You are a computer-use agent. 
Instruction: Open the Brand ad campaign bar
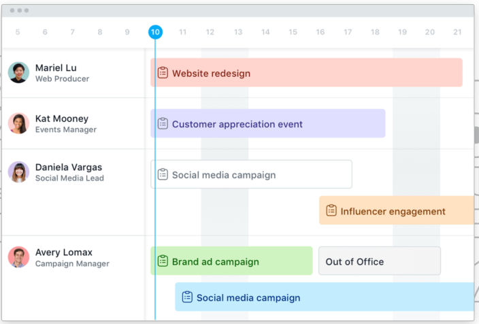(x=231, y=261)
